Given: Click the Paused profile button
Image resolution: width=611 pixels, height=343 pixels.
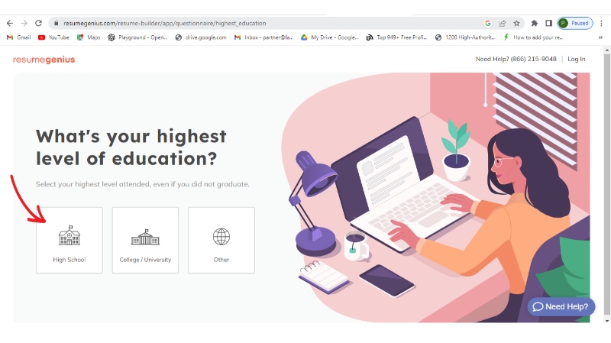Looking at the screenshot, I should coord(575,24).
